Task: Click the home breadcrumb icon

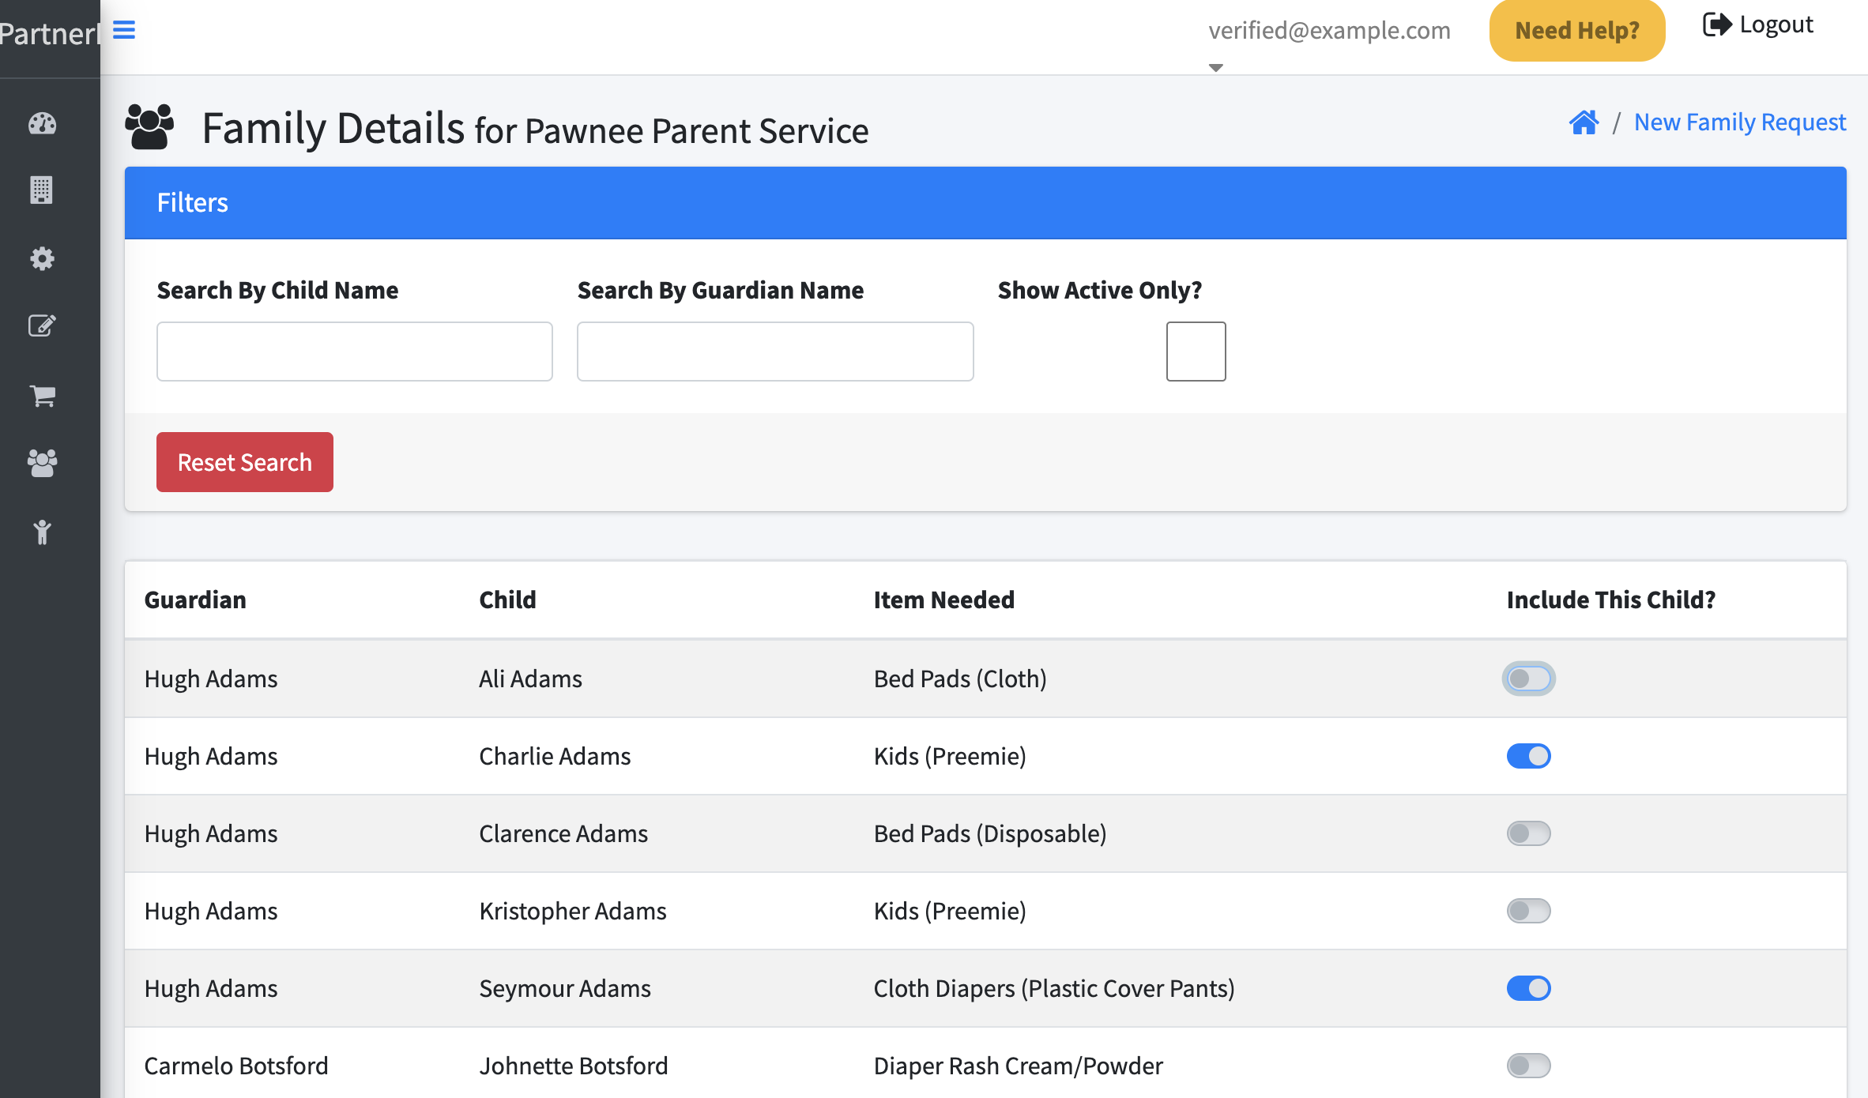Action: tap(1584, 122)
